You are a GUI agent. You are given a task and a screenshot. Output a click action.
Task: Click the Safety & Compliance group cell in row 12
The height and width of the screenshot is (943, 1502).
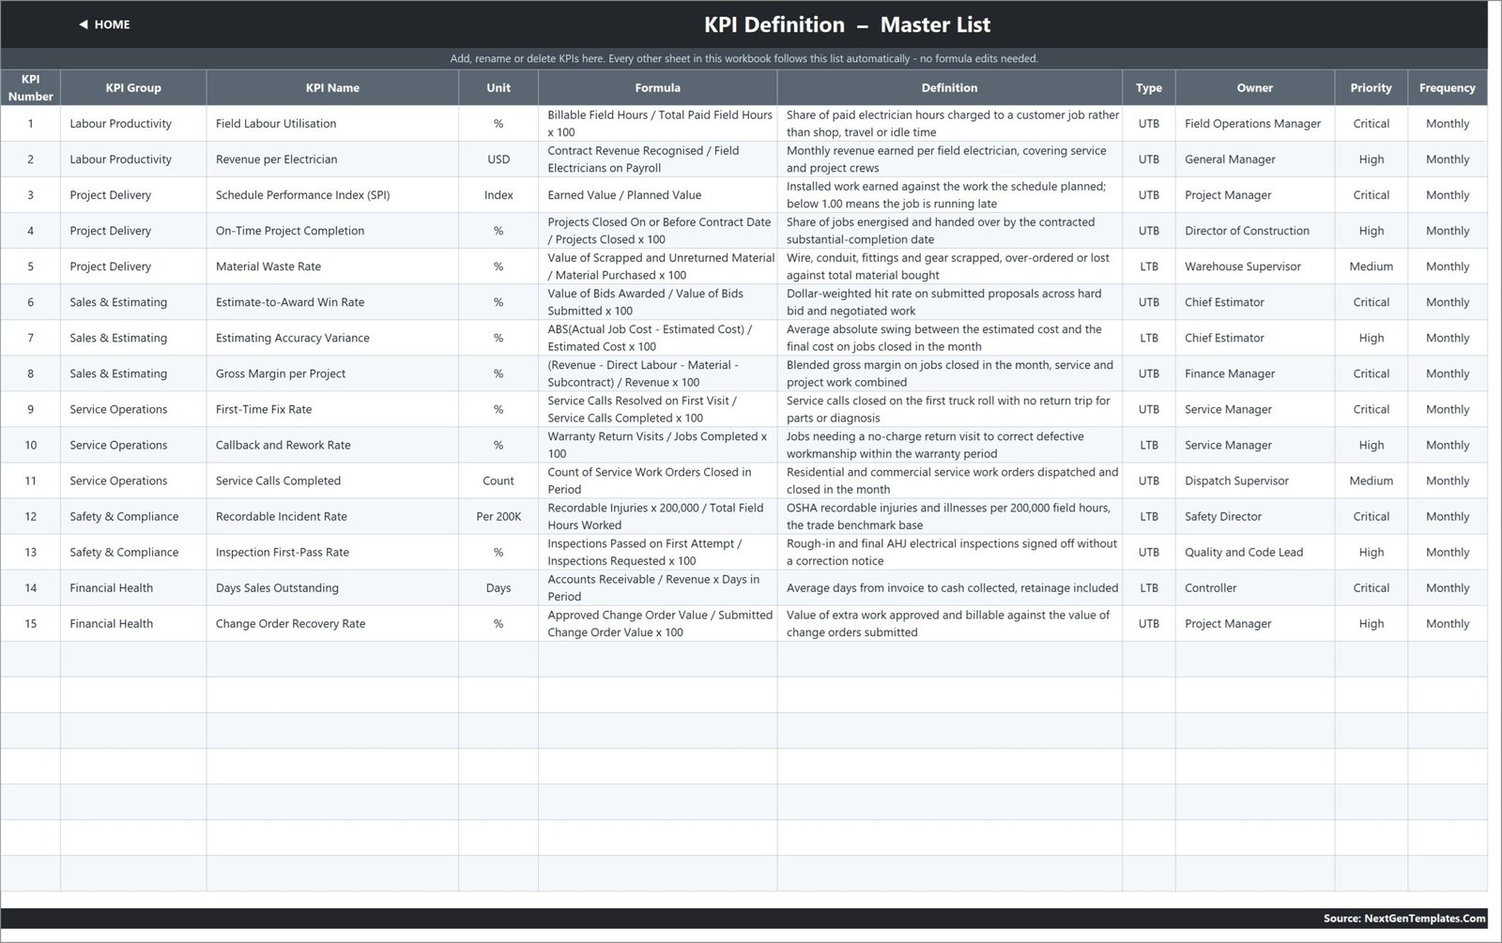click(133, 516)
